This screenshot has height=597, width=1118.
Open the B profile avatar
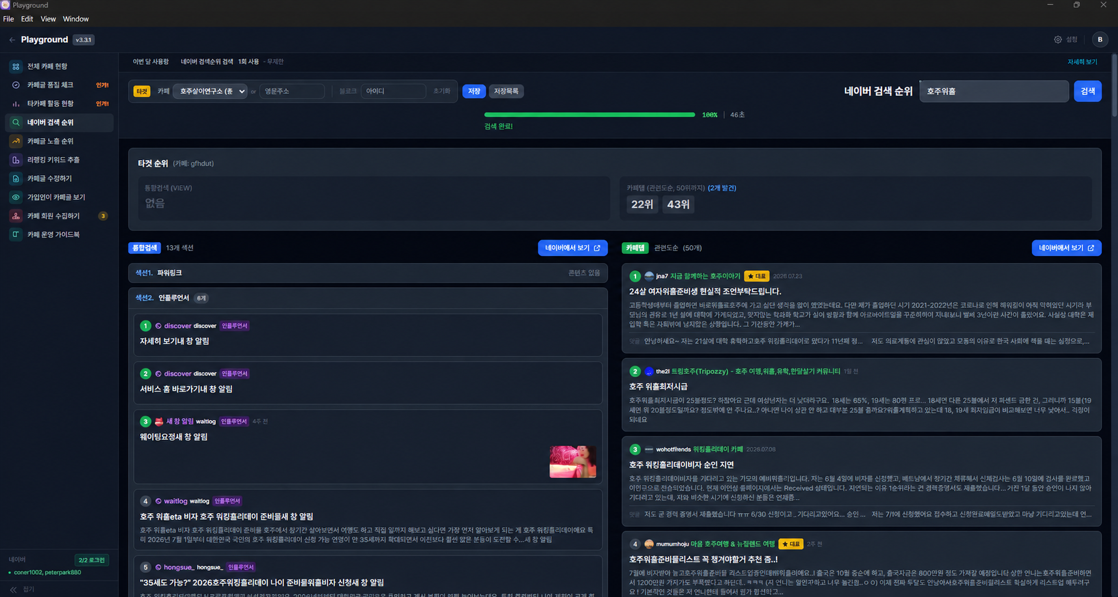(1100, 40)
